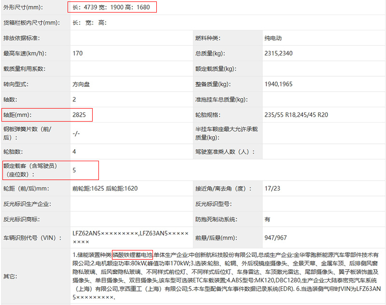Select the 反光标识商标 label
The width and height of the screenshot is (386, 305).
click(21, 219)
